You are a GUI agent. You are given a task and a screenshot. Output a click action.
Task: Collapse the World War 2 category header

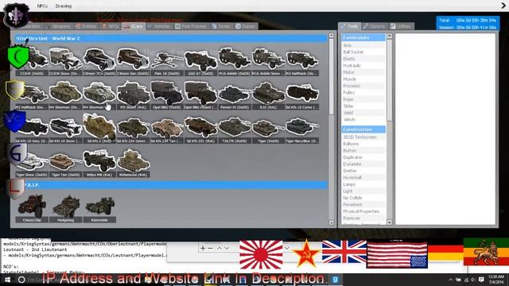point(171,38)
